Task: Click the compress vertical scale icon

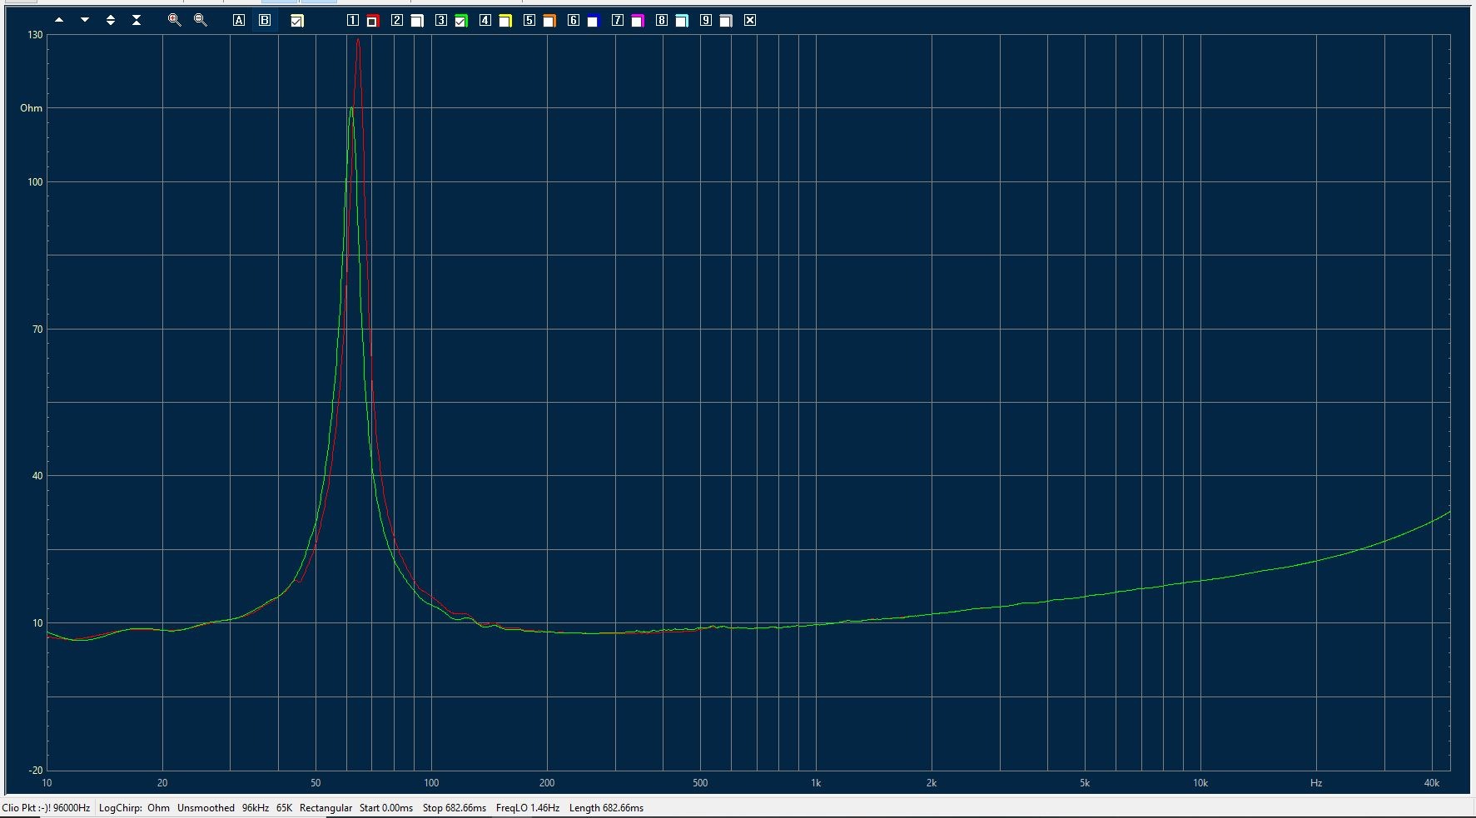Action: point(137,20)
